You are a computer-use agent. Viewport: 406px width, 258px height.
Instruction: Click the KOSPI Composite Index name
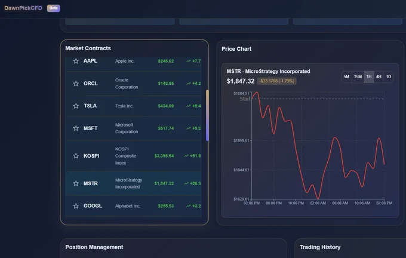(125, 156)
